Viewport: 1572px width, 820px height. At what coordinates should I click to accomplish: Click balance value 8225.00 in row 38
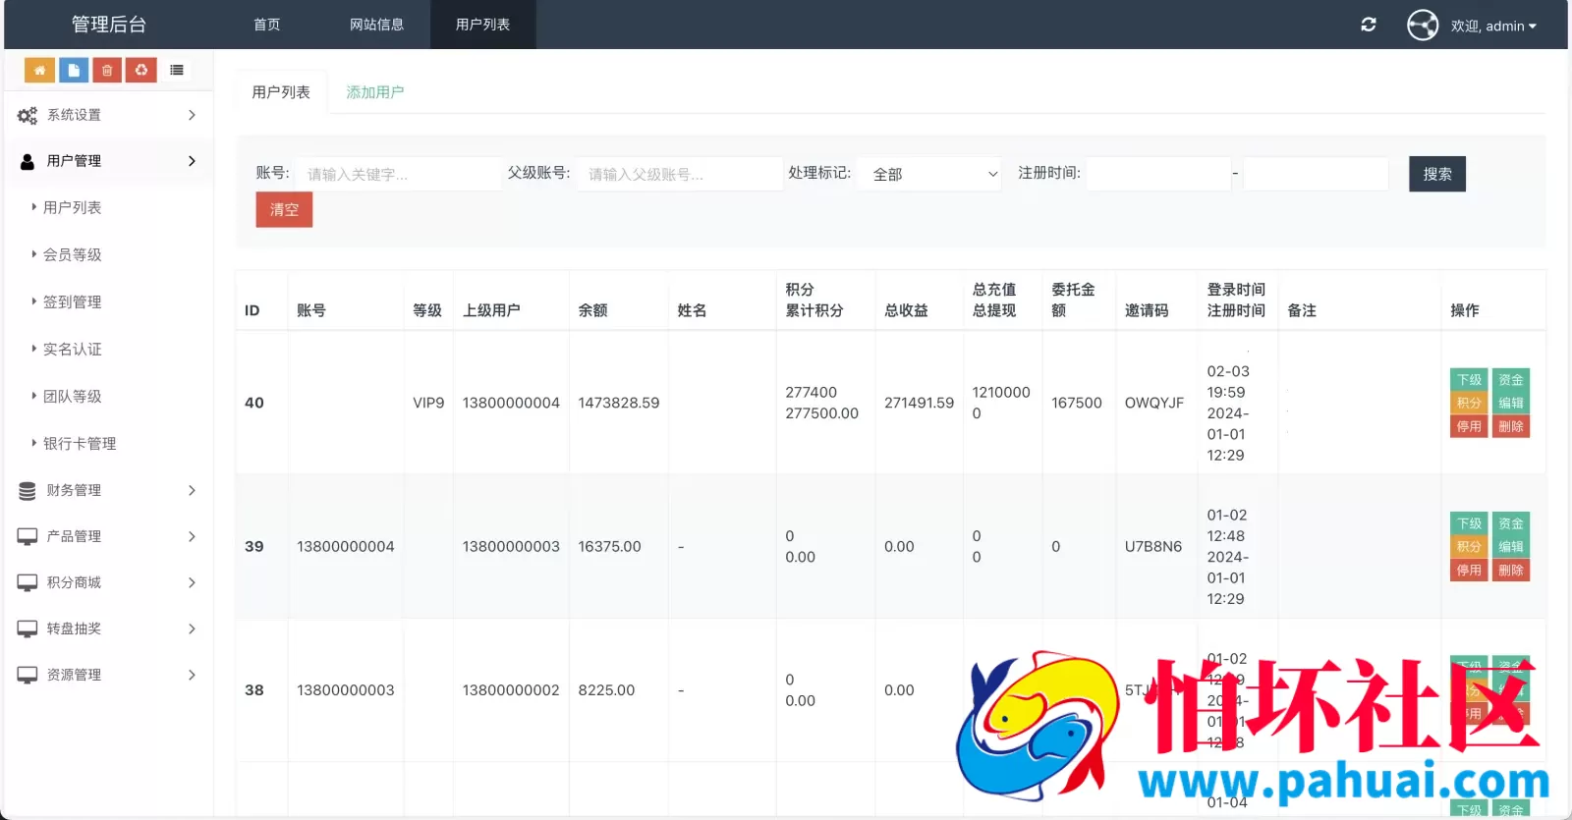[x=606, y=690]
